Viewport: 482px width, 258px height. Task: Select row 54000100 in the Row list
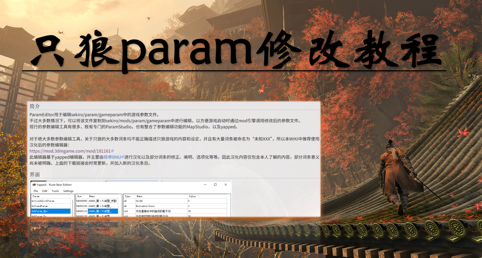click(x=82, y=206)
